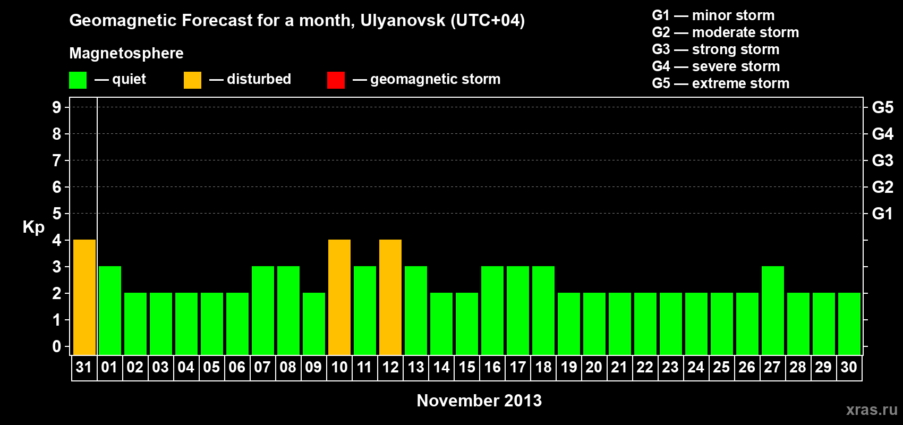Click the orange bar for day 31

point(84,297)
